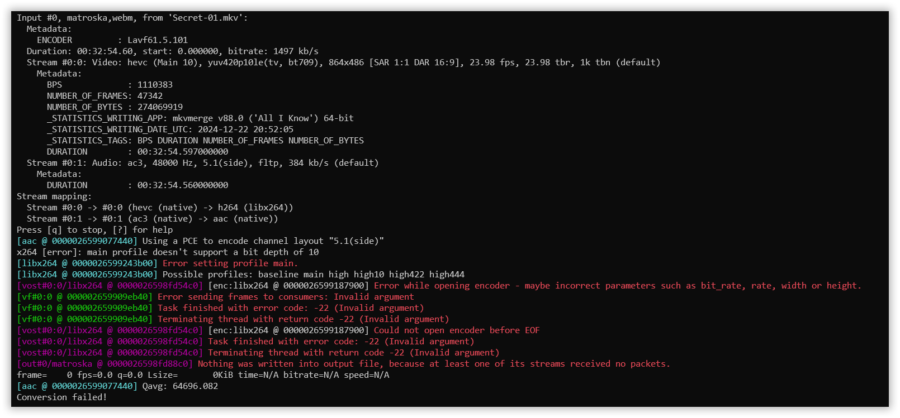Click the NUMBER_OF_FRAMES value 47342

coord(150,96)
